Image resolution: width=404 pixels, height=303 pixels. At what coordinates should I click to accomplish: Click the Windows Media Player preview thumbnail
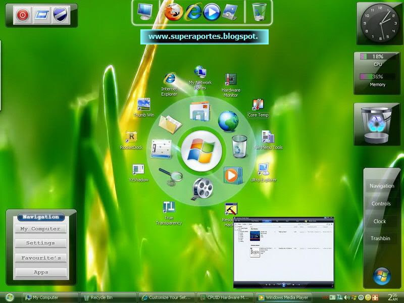284,252
